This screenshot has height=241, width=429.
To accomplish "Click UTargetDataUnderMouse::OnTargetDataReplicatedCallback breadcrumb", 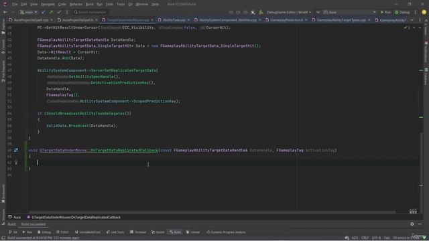I will pos(74,217).
